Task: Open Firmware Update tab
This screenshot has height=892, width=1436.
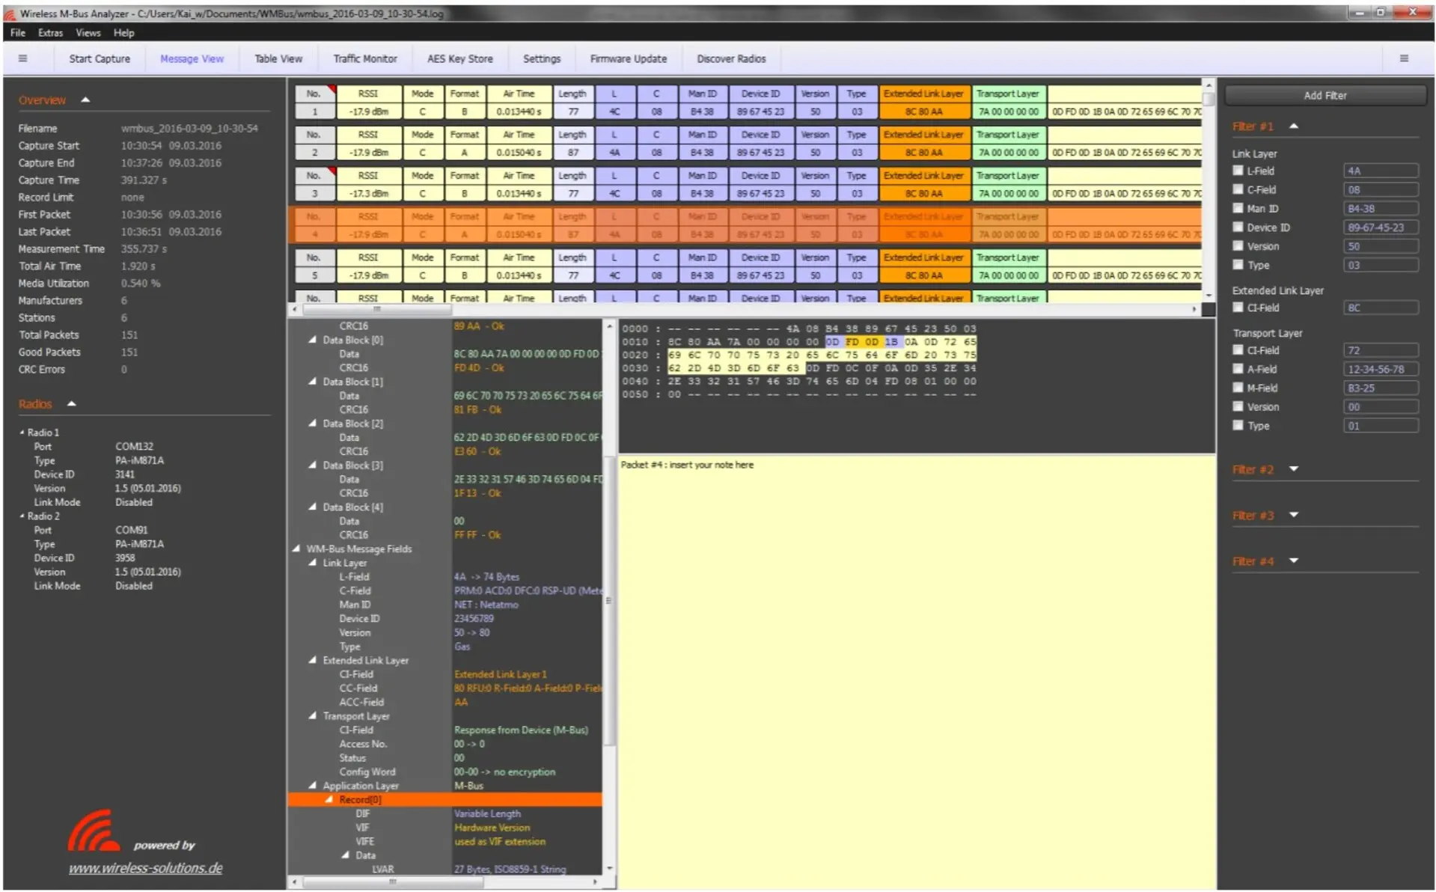Action: (629, 58)
